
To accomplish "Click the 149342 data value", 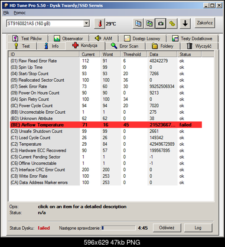I will tap(156, 137).
